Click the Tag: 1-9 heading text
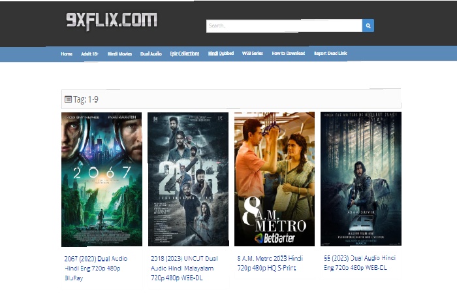This screenshot has height=294, width=457. [86, 99]
